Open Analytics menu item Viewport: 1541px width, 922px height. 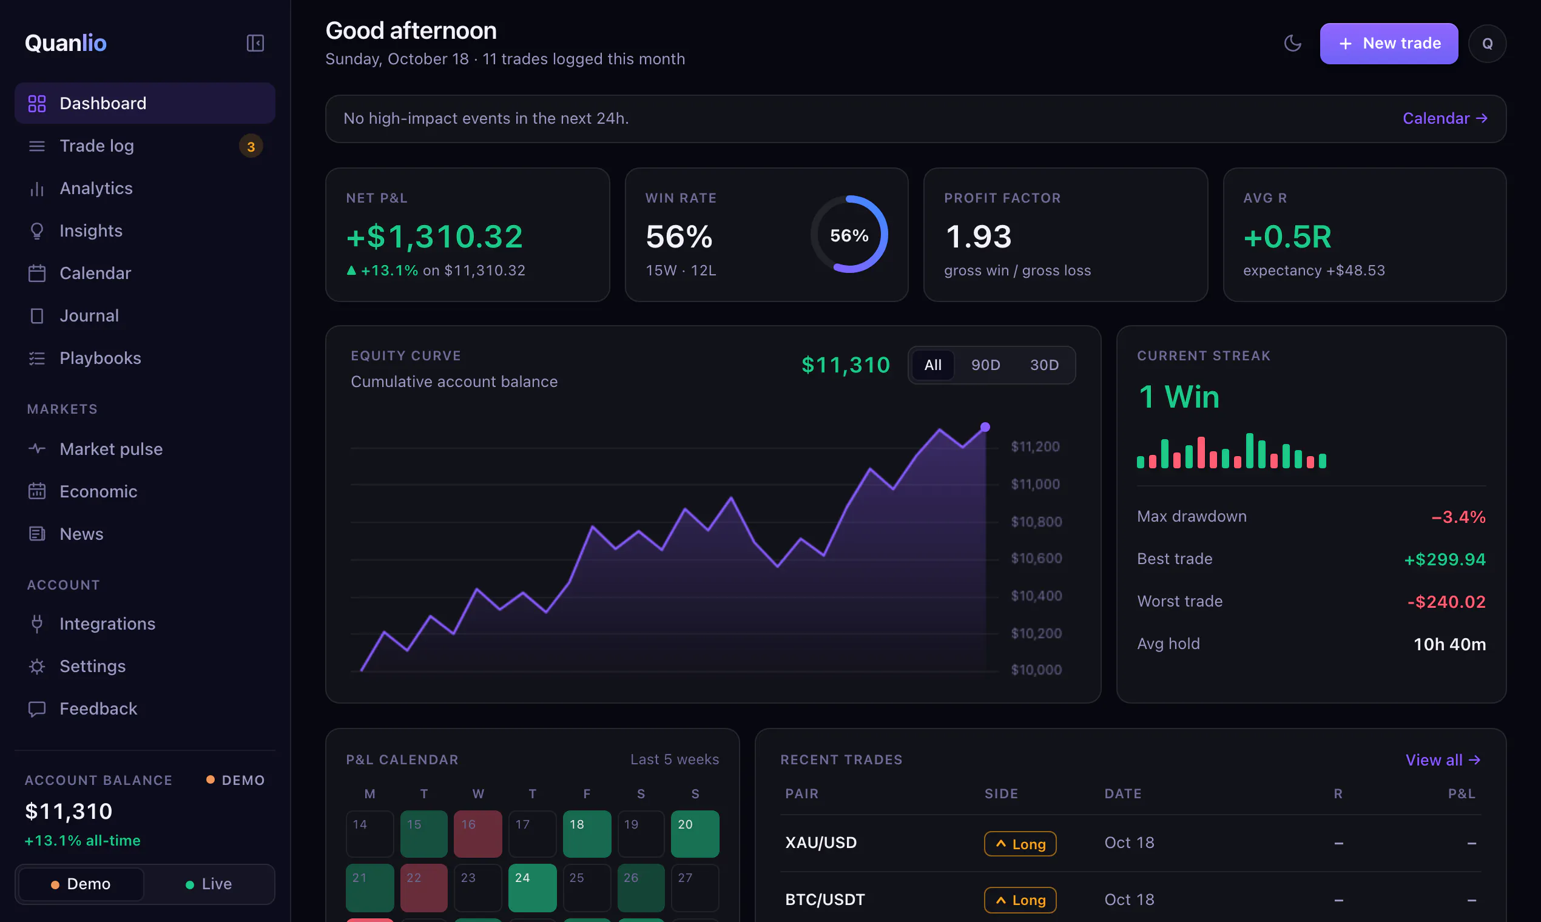tap(145, 188)
